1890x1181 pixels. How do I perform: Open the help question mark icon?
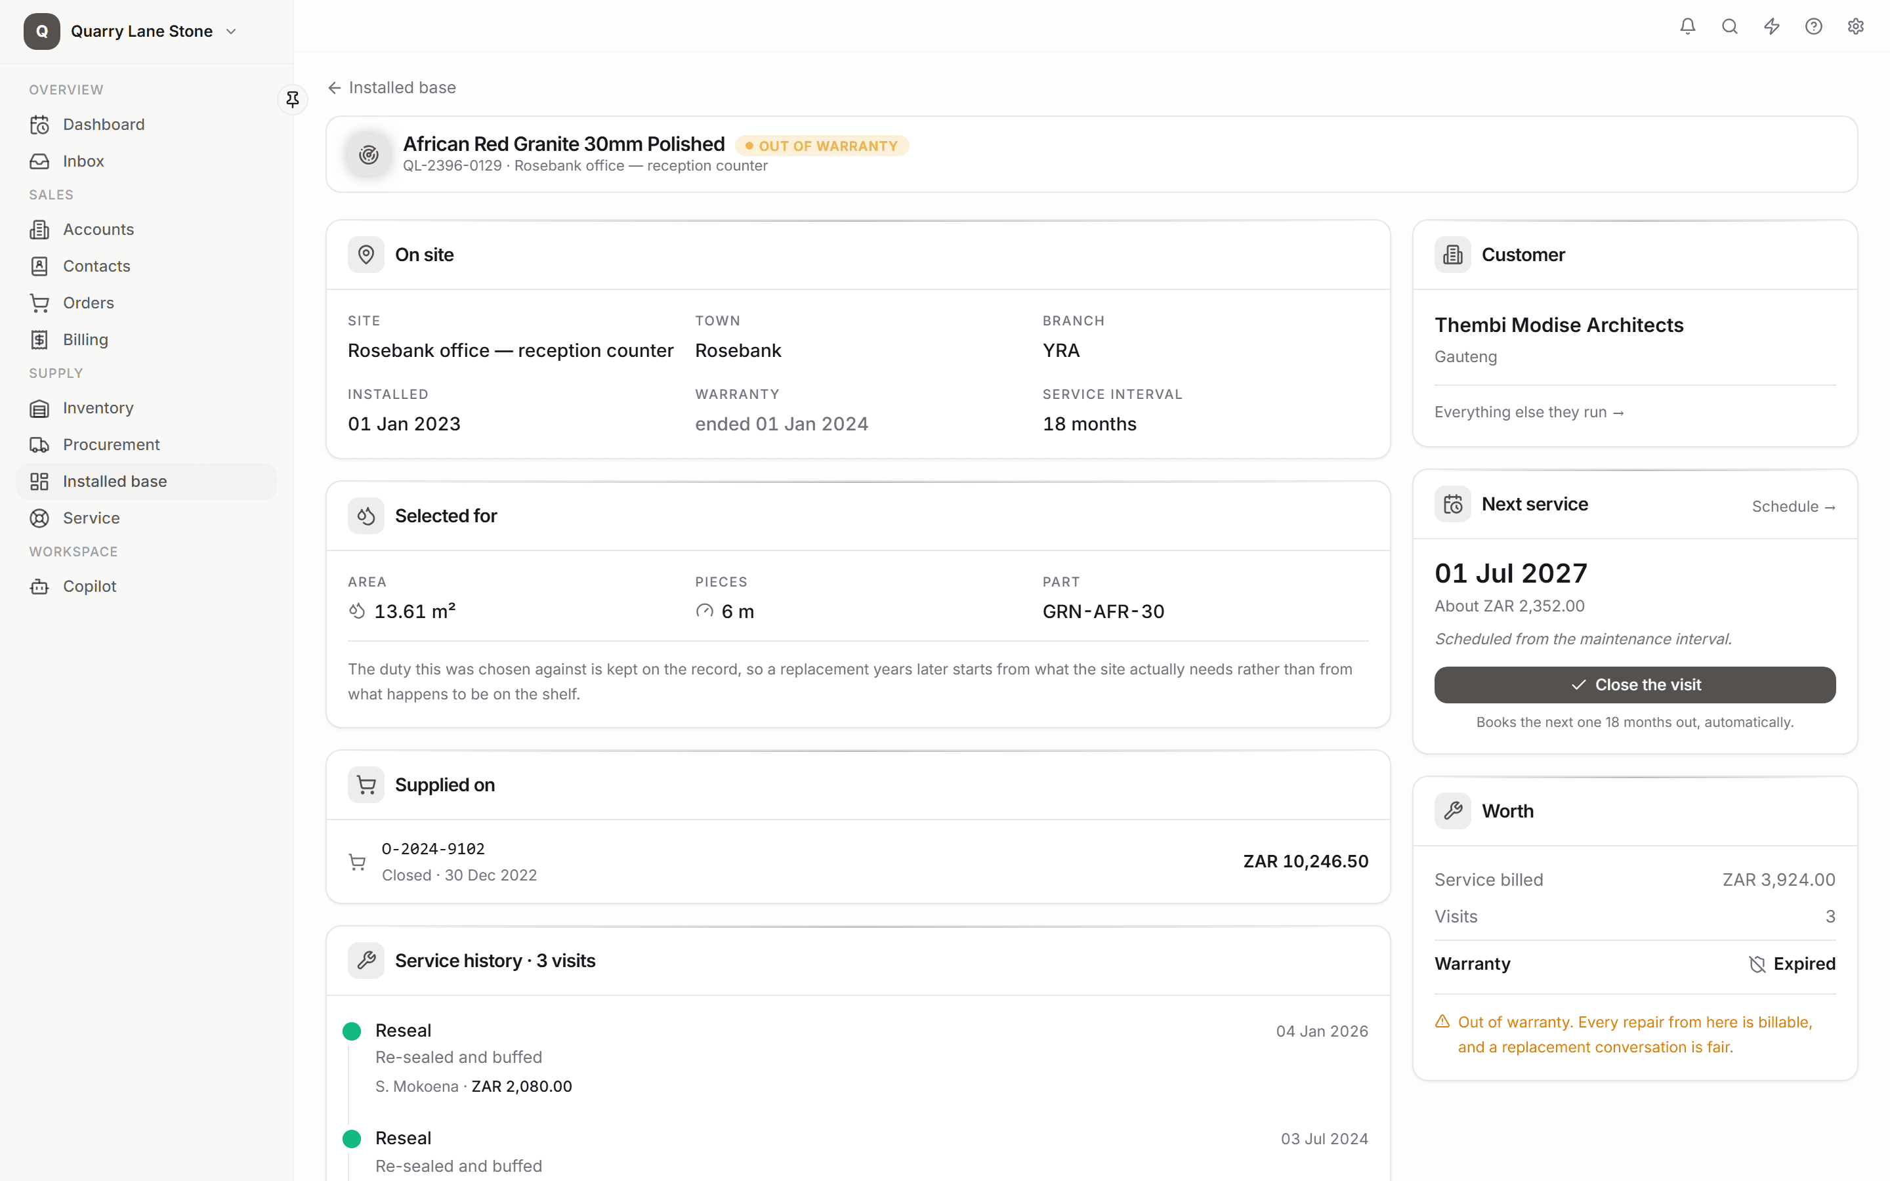(1813, 26)
